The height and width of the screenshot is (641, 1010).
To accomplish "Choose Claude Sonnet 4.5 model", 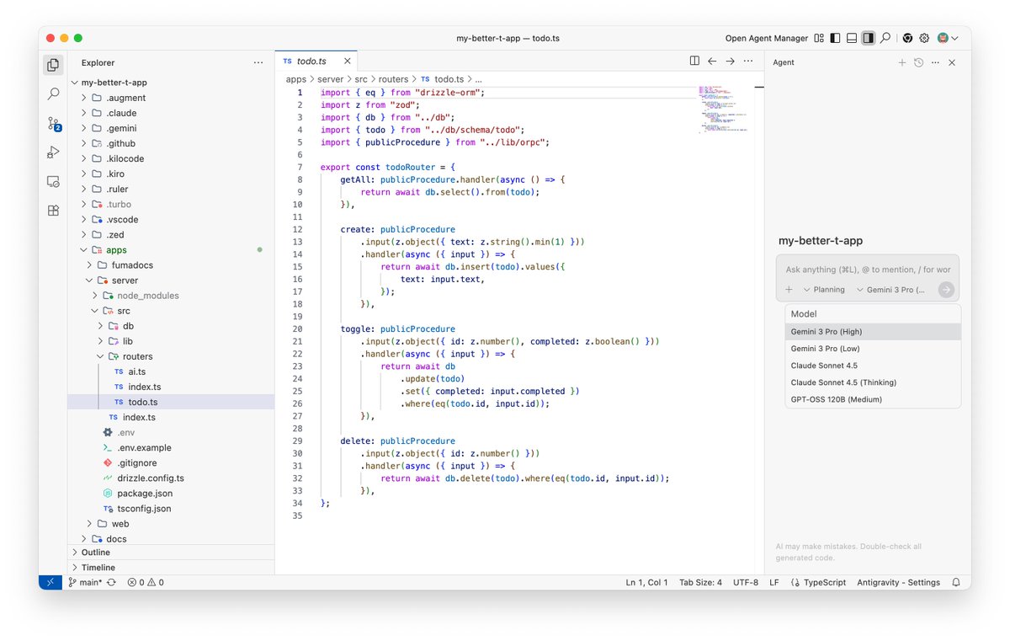I will (873, 366).
